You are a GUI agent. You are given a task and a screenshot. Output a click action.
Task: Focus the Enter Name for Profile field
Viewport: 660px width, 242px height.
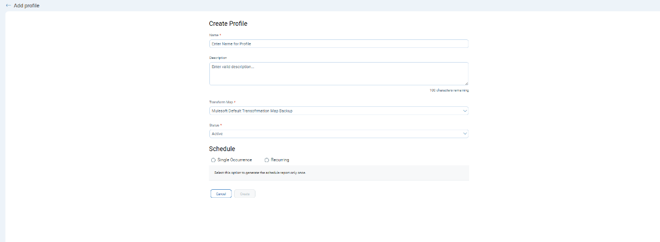[x=339, y=44]
